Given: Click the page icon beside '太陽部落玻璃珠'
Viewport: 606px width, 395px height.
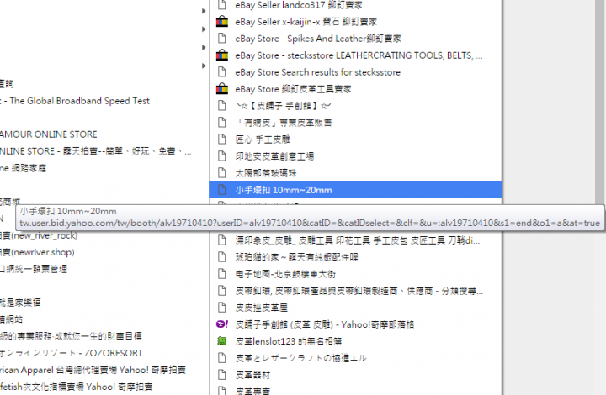Looking at the screenshot, I should click(222, 172).
